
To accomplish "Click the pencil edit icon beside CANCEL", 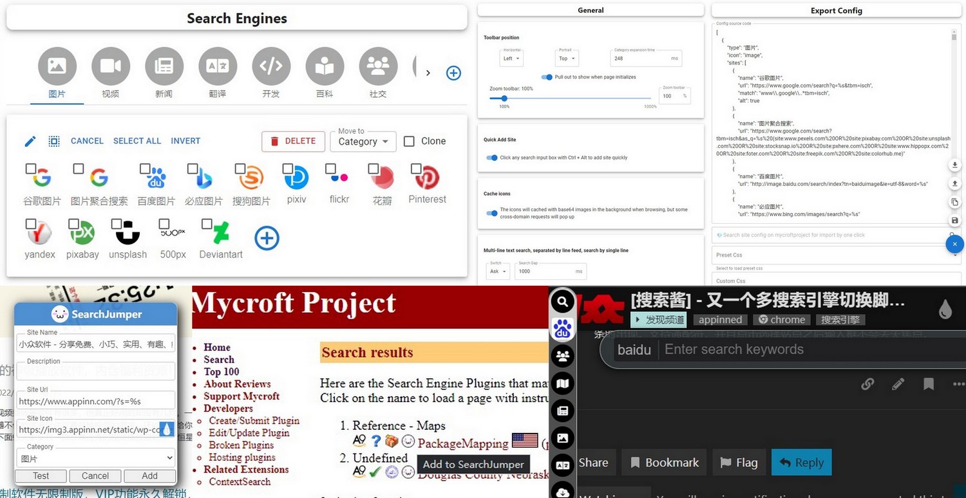I will [x=30, y=142].
